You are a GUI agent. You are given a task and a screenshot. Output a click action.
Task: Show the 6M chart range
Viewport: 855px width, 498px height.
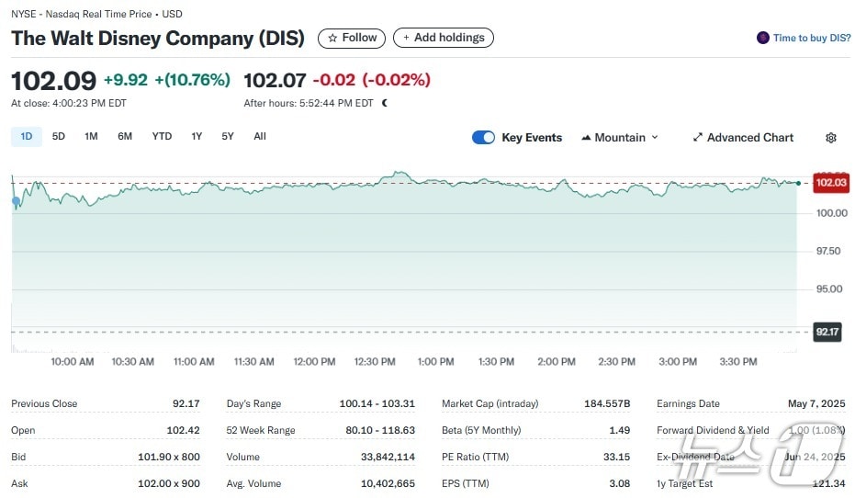125,136
